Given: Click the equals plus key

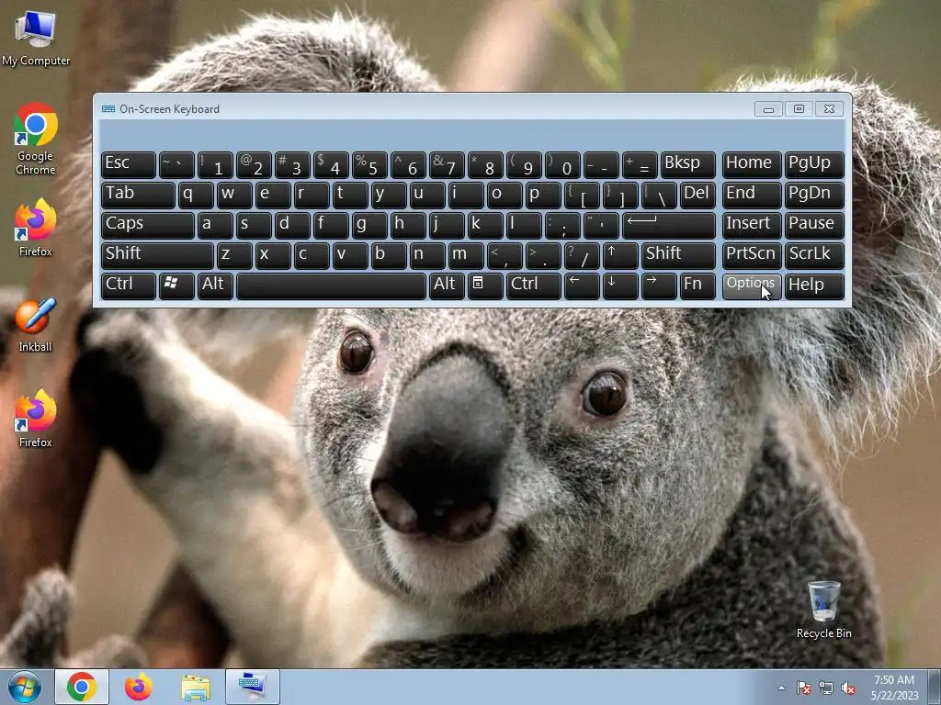Looking at the screenshot, I should [640, 165].
